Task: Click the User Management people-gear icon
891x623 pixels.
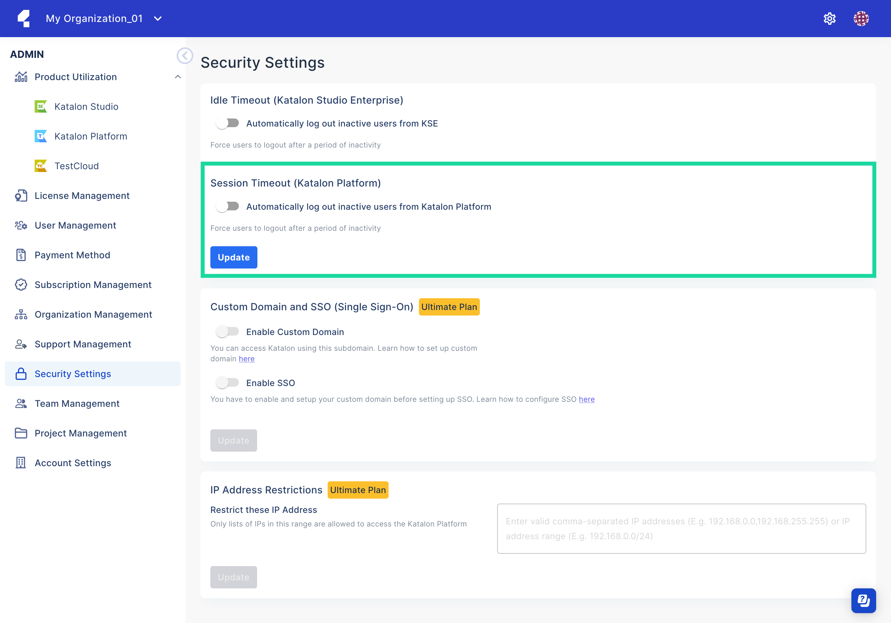Action: [x=21, y=226]
